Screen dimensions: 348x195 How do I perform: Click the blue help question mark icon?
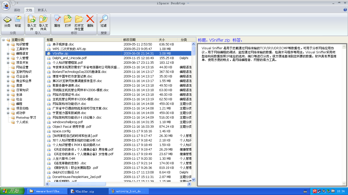pyautogui.click(x=345, y=10)
